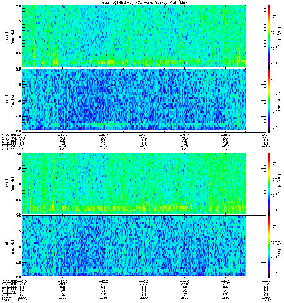Click the '0.5' frequency tick of THB B∥ panel
Screen dimensions: 284x303
19,116
